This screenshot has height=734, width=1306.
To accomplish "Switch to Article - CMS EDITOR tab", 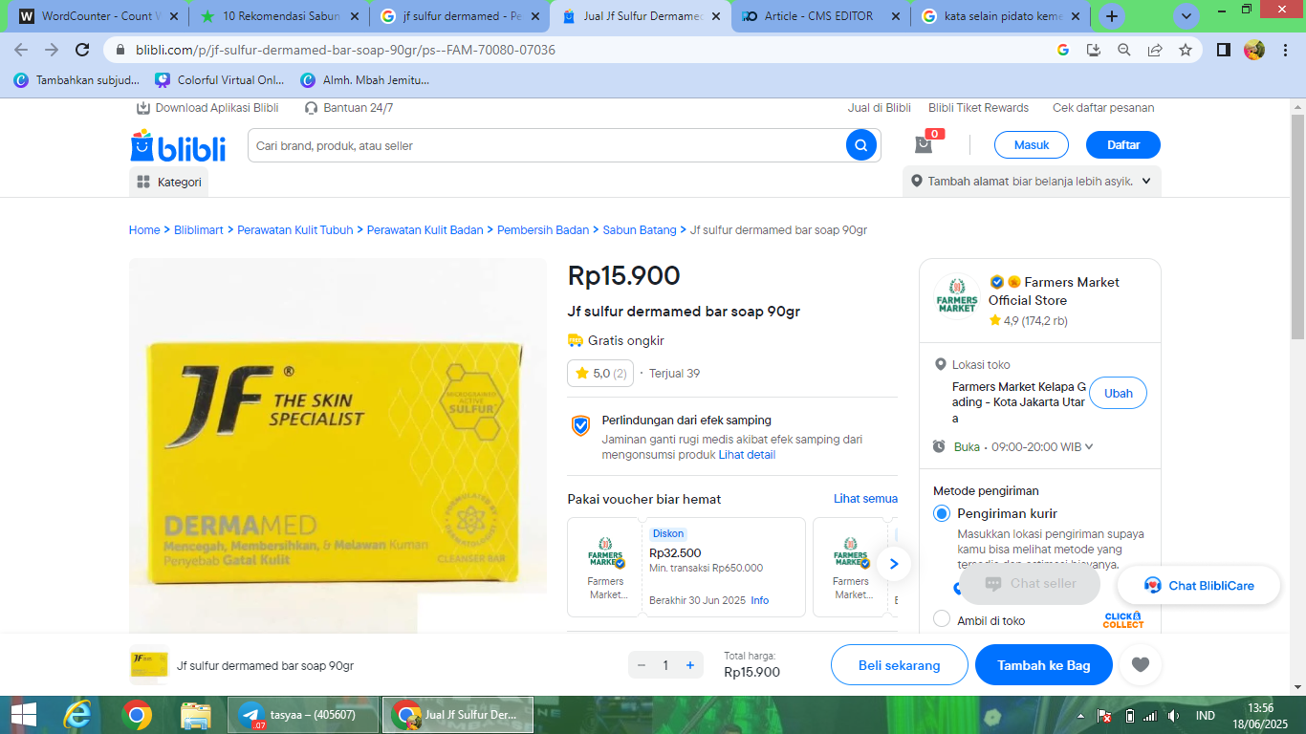I will click(x=822, y=16).
